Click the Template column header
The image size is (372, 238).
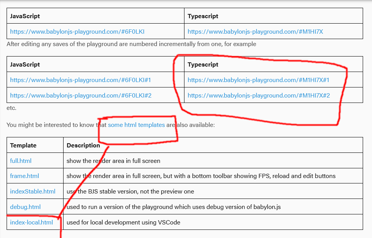coord(23,145)
